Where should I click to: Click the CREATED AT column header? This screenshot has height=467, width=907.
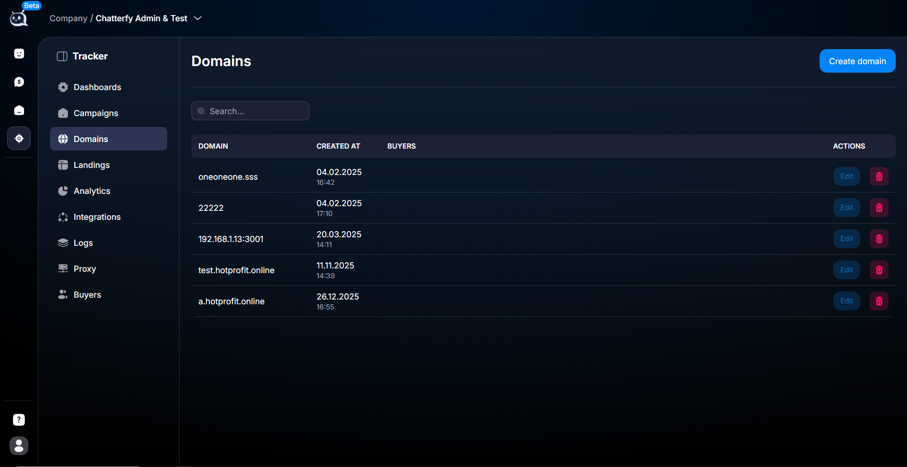click(338, 146)
